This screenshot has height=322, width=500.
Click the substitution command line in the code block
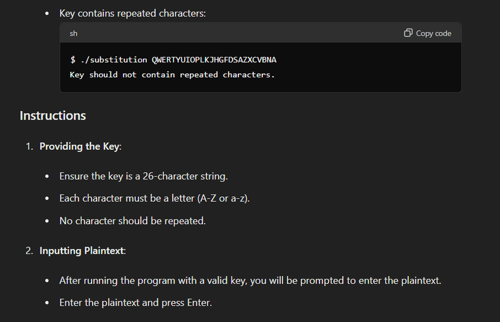tap(173, 60)
